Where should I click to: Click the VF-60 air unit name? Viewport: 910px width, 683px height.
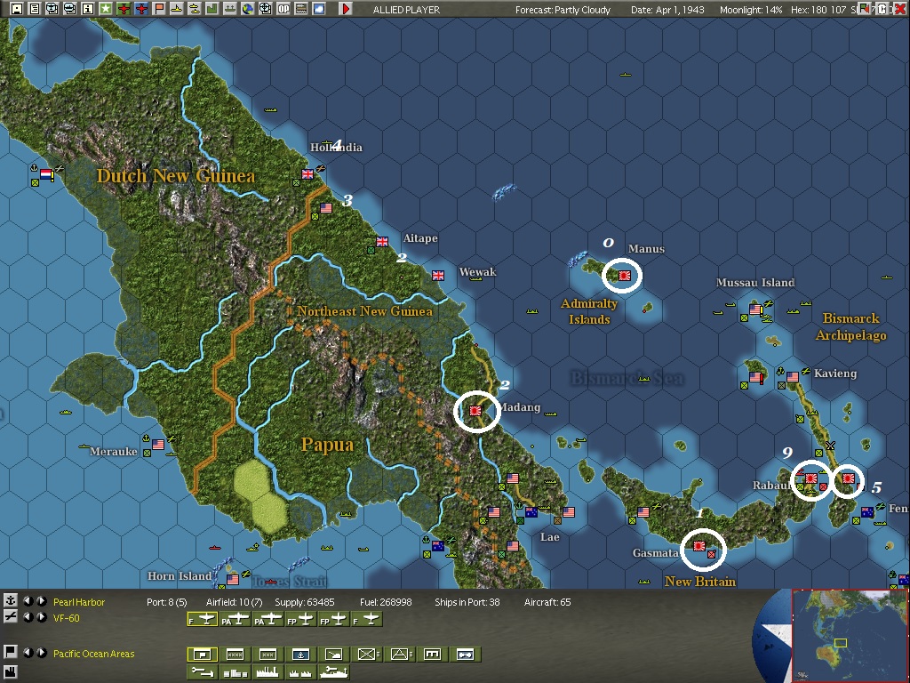click(x=66, y=618)
